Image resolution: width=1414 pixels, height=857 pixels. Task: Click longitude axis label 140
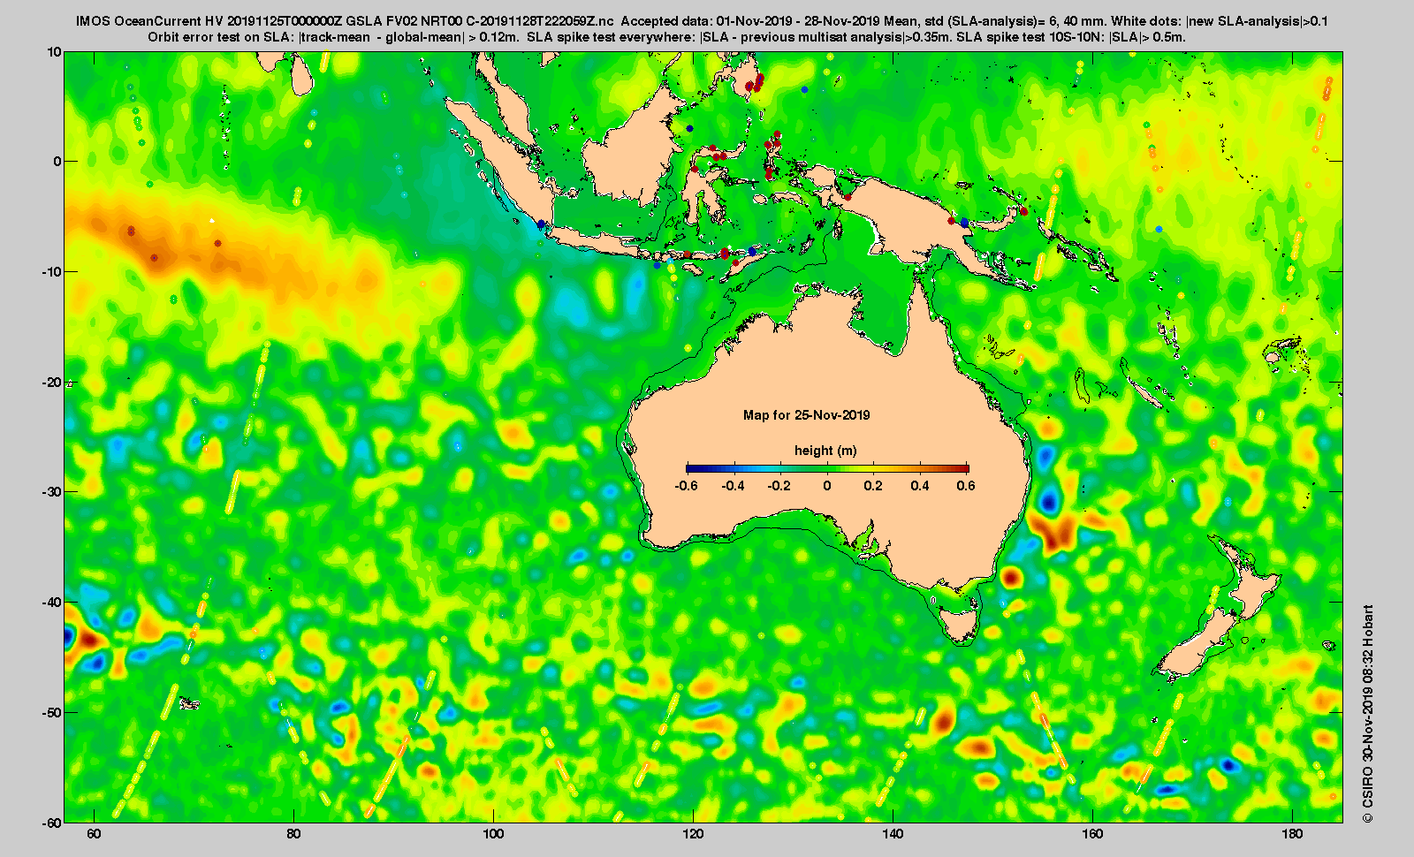pos(893,834)
